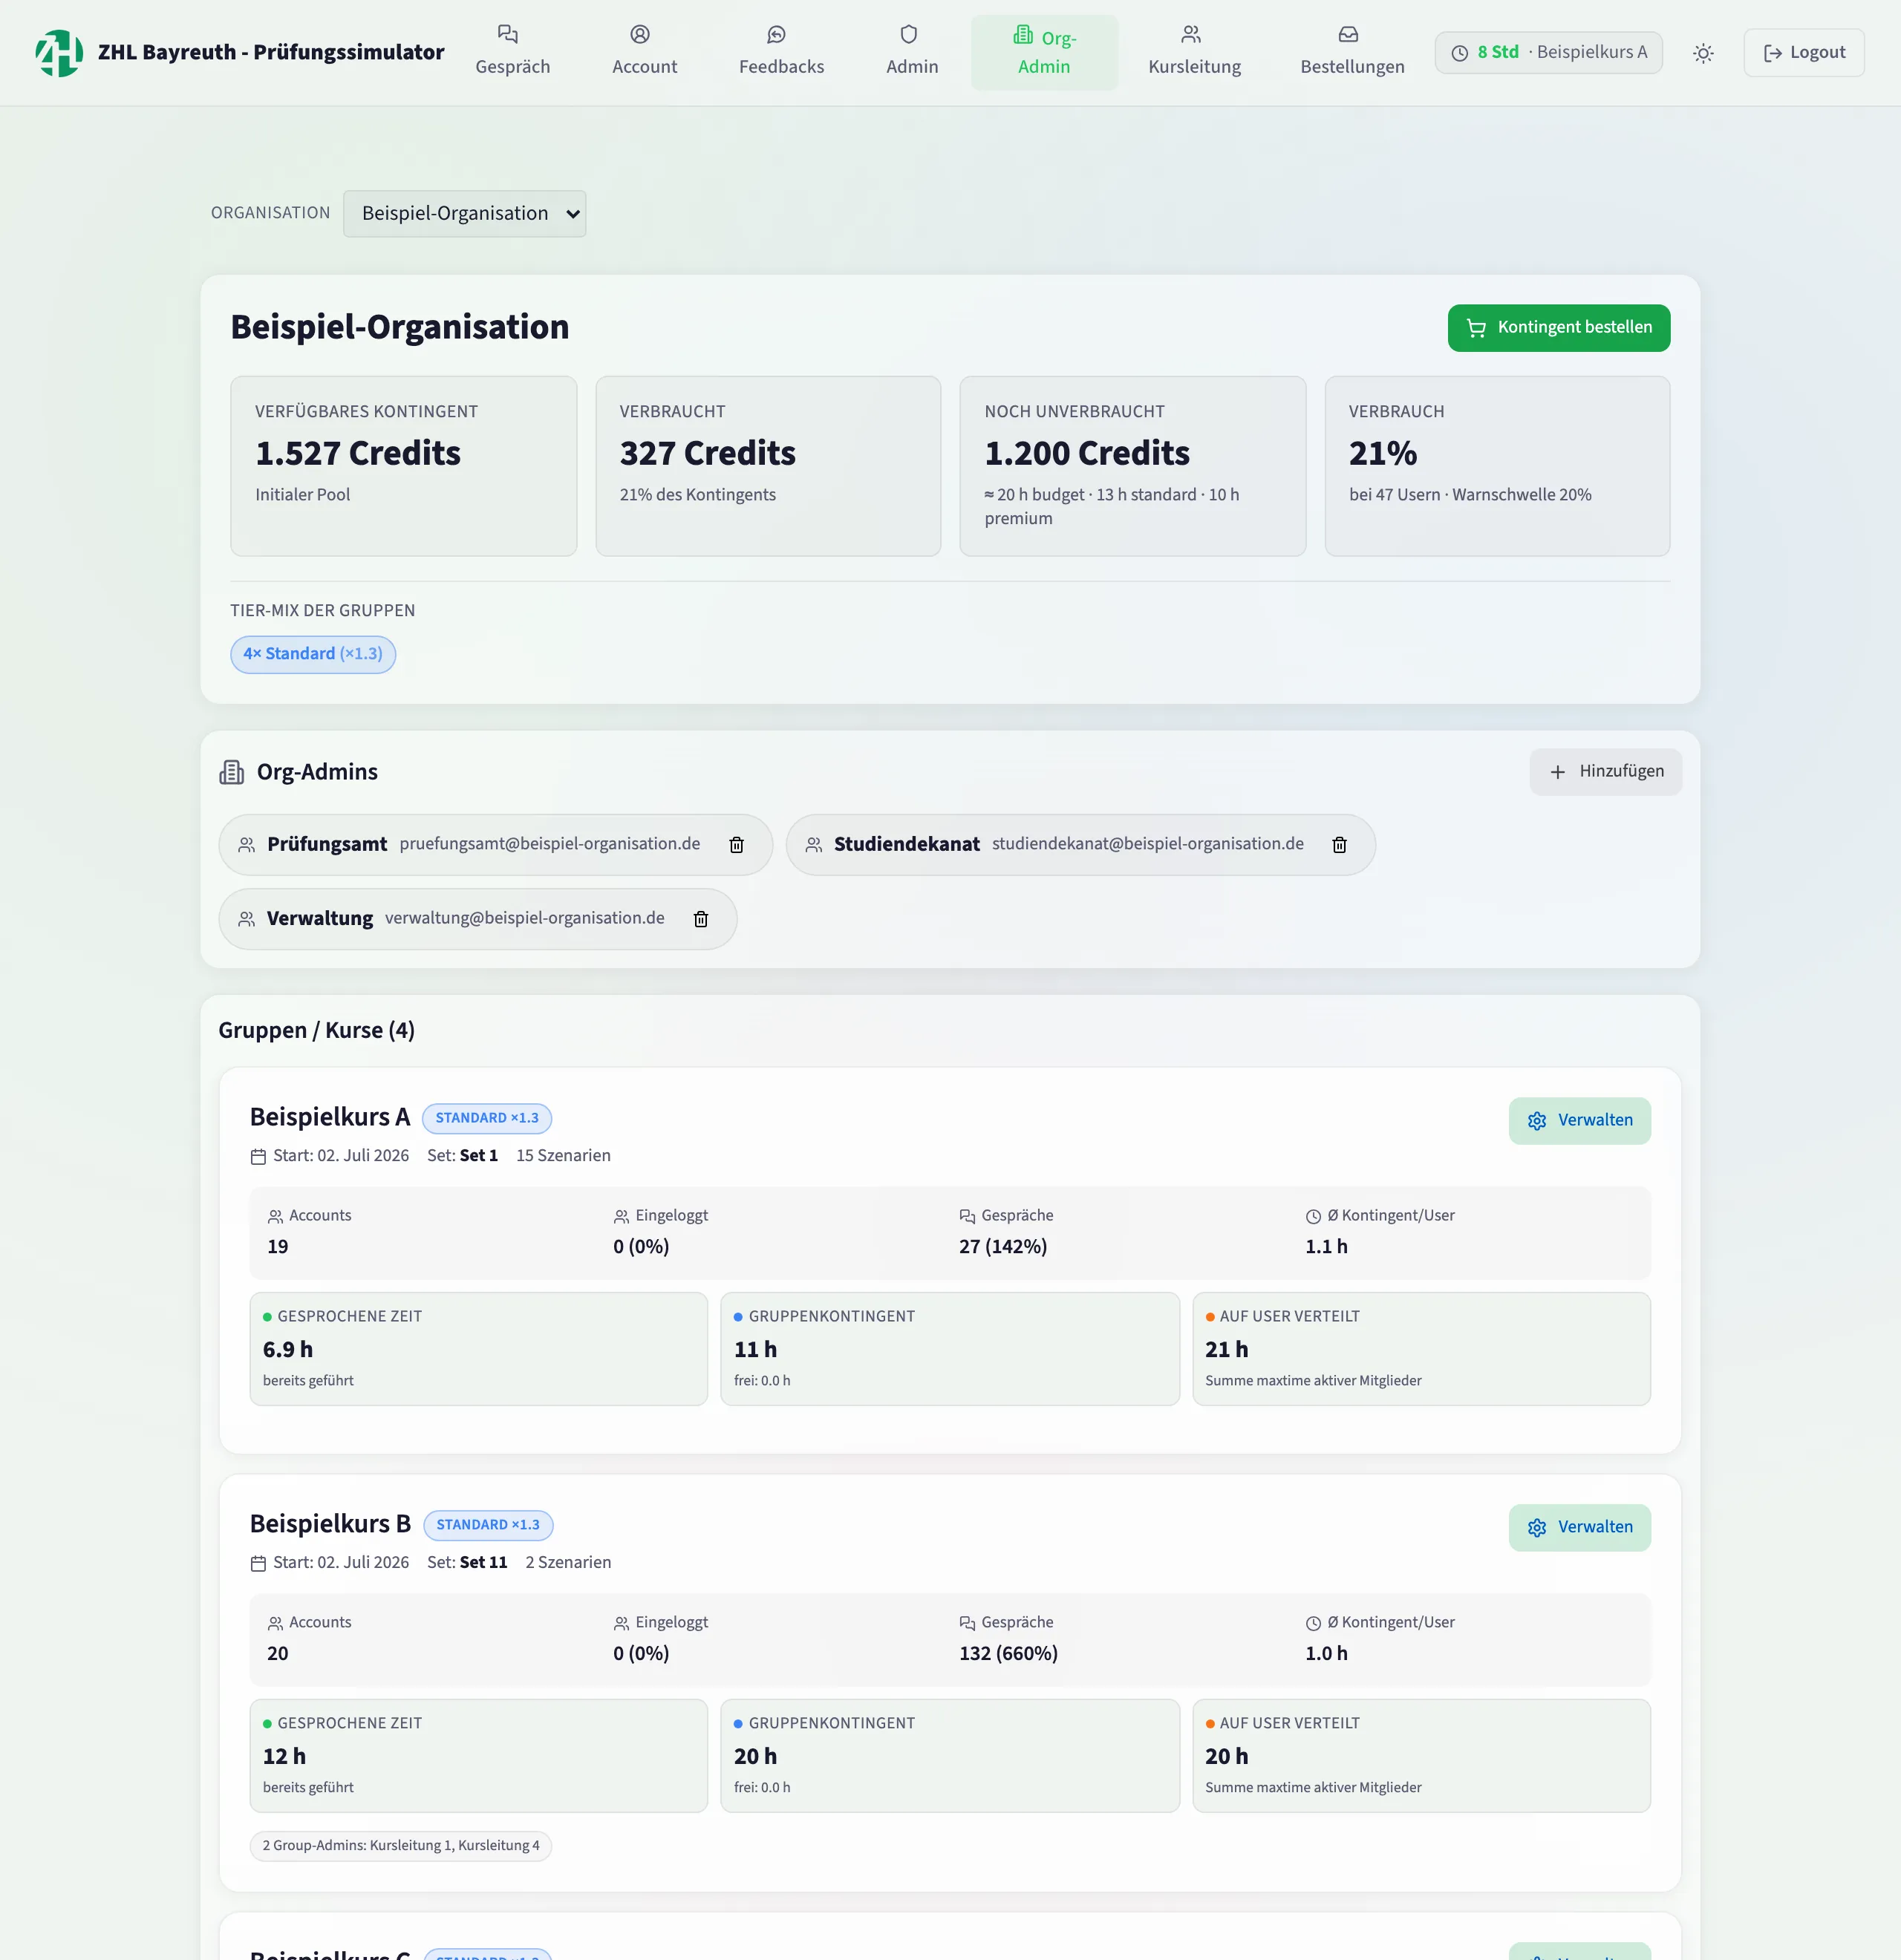This screenshot has height=1960, width=1901.
Task: Click Kontingent bestellen button
Action: coord(1559,328)
